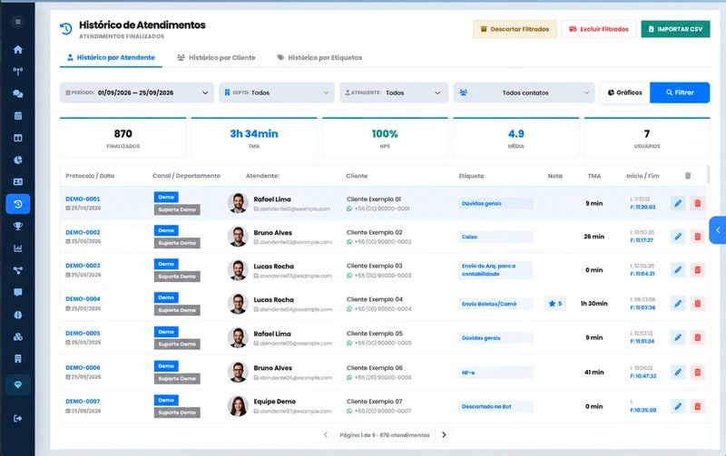Open the building sidebar icon
726x456 pixels.
click(x=17, y=359)
